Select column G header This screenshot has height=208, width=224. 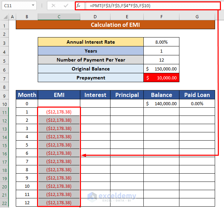197,17
